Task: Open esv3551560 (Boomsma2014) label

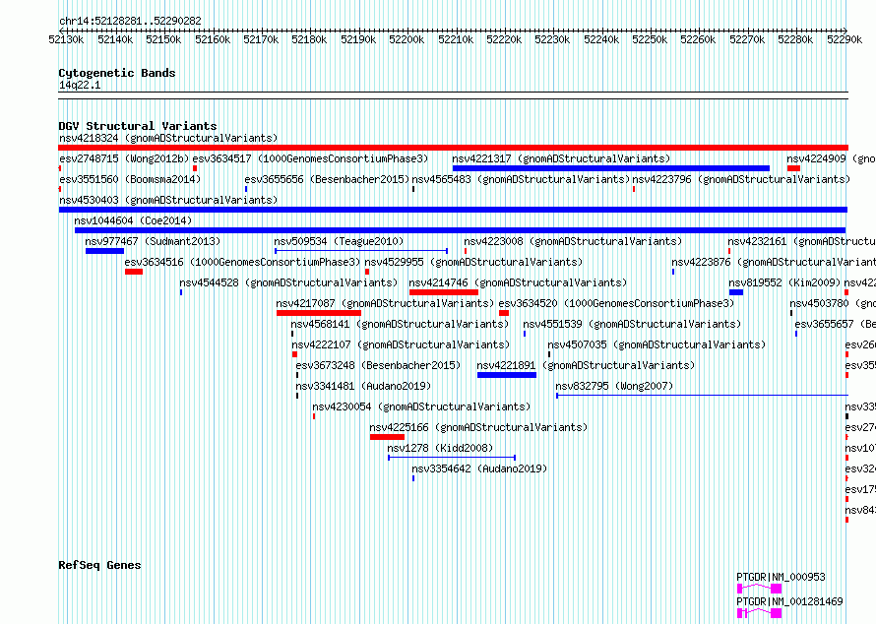Action: (130, 179)
